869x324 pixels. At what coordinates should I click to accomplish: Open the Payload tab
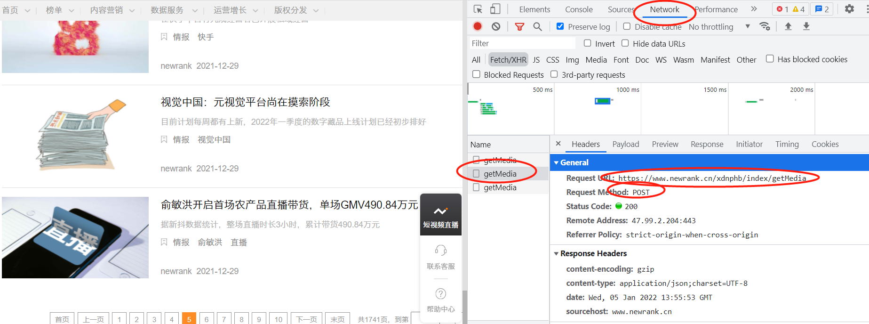626,144
